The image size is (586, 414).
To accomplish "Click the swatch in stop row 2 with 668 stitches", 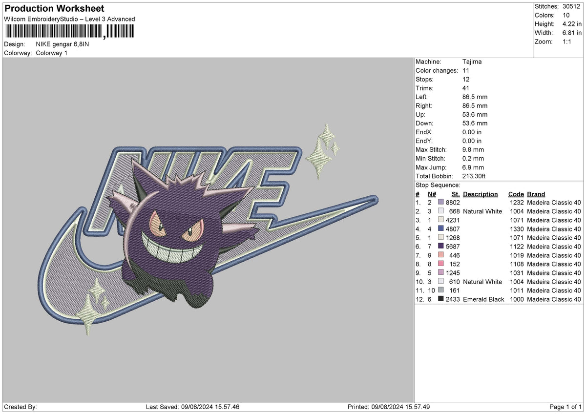I will point(441,211).
